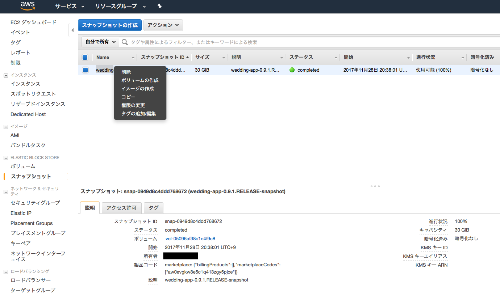
Task: Open ロードバランサー in the sidebar
Action: click(30, 280)
